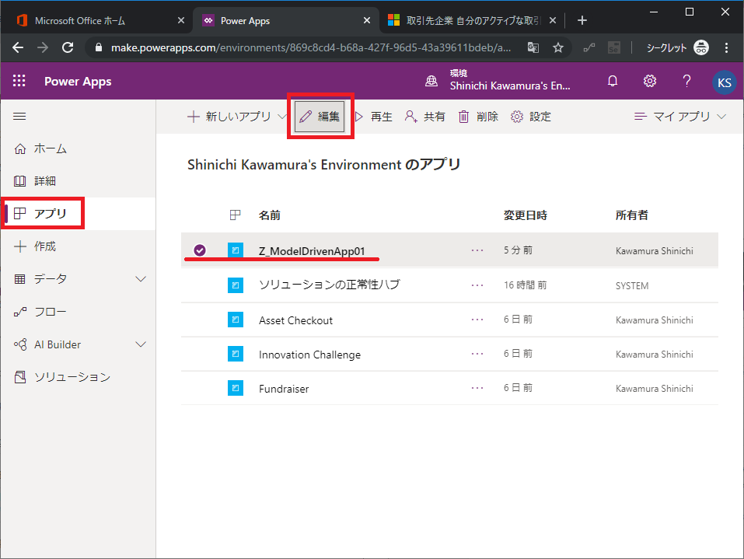The height and width of the screenshot is (559, 744).
Task: Switch to the 取引先企業 browser tab
Action: tap(473, 20)
